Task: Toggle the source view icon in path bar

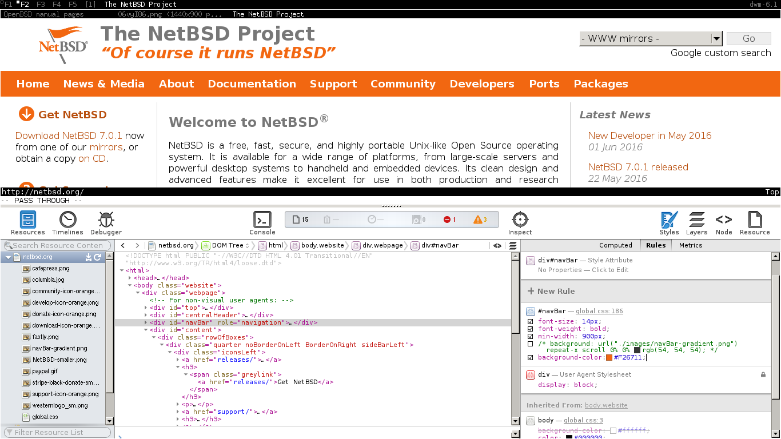Action: tap(497, 245)
